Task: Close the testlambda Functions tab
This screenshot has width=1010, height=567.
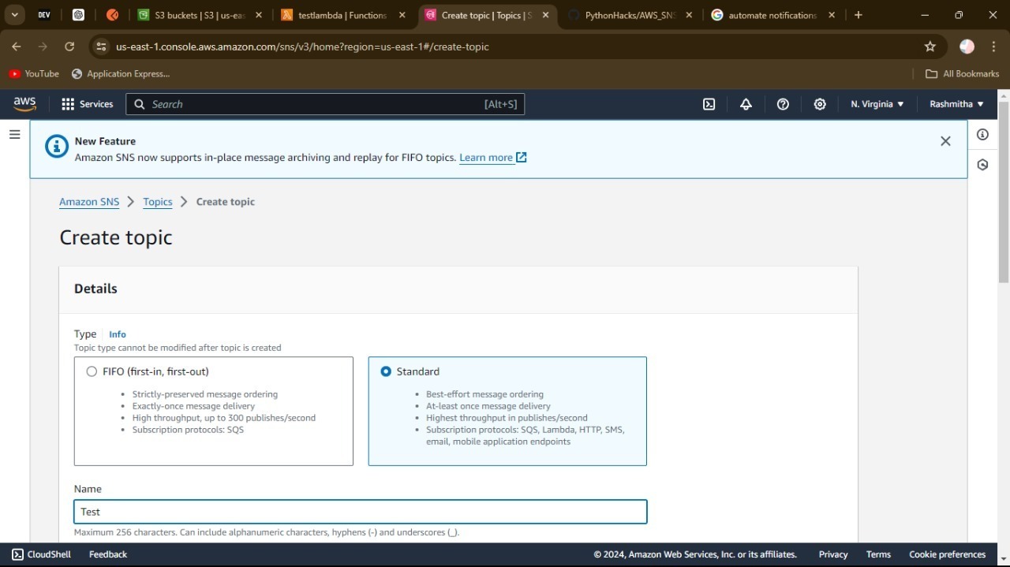Action: (x=402, y=15)
